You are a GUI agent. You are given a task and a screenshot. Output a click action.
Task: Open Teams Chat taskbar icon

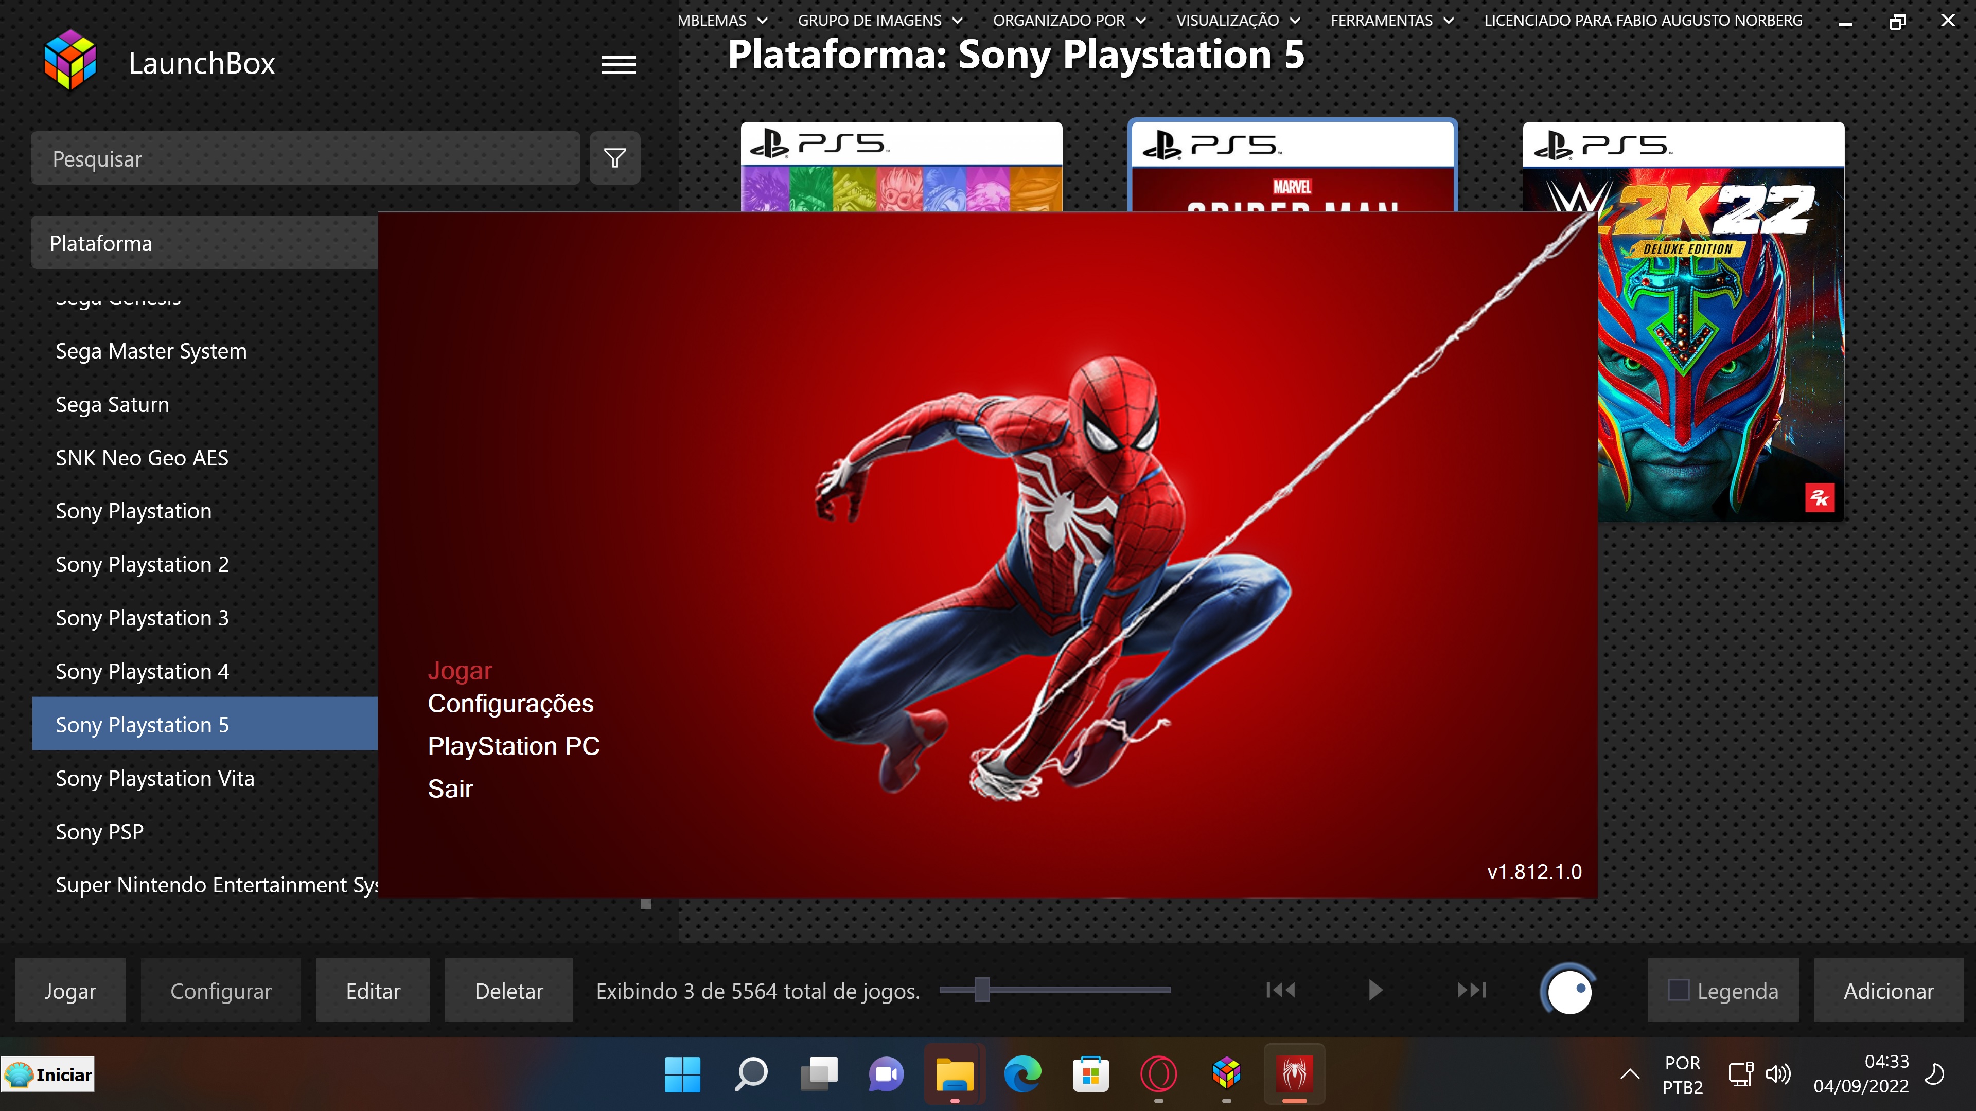pyautogui.click(x=886, y=1074)
